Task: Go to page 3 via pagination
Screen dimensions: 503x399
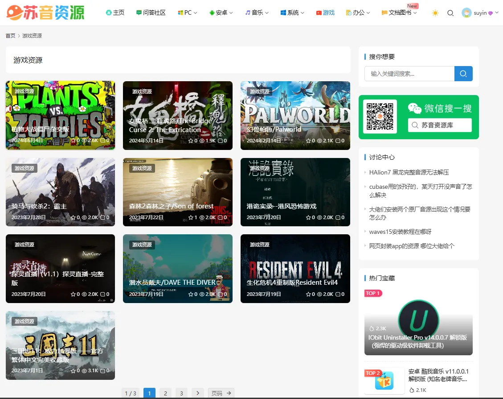Action: tap(181, 393)
